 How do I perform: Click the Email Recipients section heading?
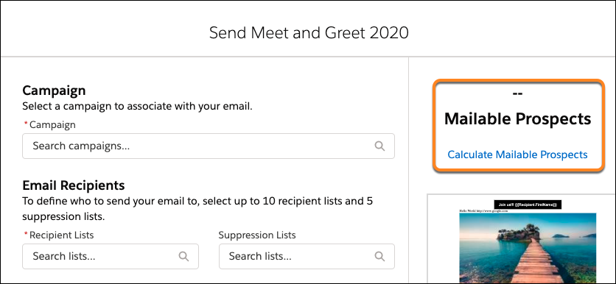point(74,185)
